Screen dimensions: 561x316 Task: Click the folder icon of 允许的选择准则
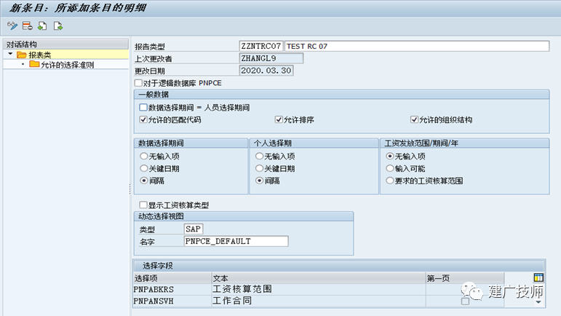[x=34, y=64]
